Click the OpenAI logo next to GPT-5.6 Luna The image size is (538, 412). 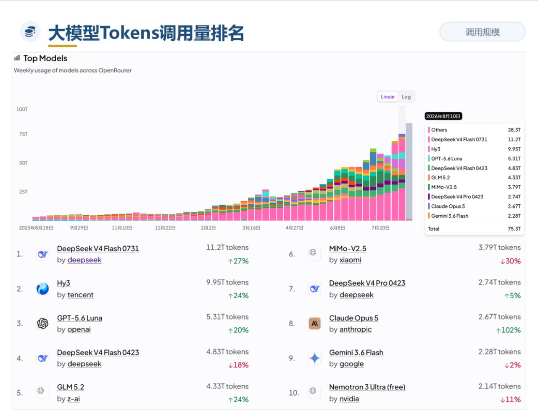click(x=42, y=323)
